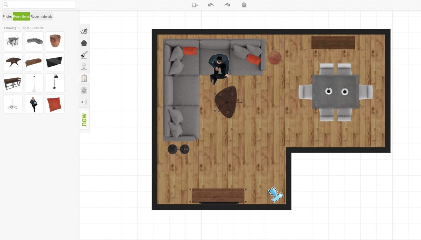The image size is (421, 240).
Task: Switch to the Photos tab
Action: point(7,17)
